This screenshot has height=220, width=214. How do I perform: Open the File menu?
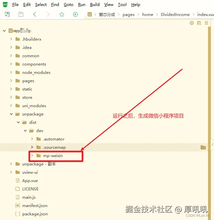(15, 5)
